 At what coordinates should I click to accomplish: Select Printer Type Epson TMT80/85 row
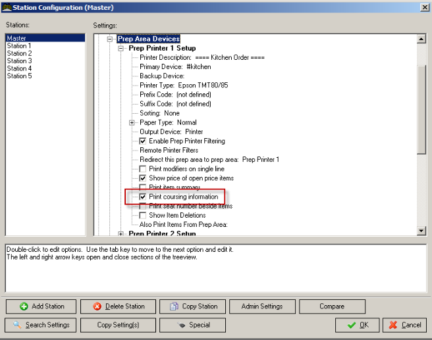(184, 85)
